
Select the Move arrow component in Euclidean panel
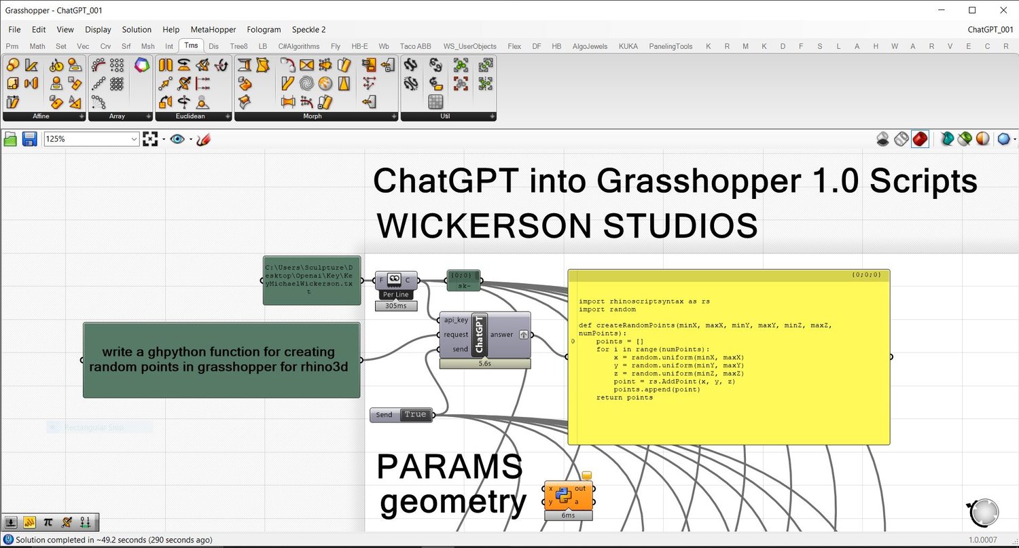click(166, 84)
